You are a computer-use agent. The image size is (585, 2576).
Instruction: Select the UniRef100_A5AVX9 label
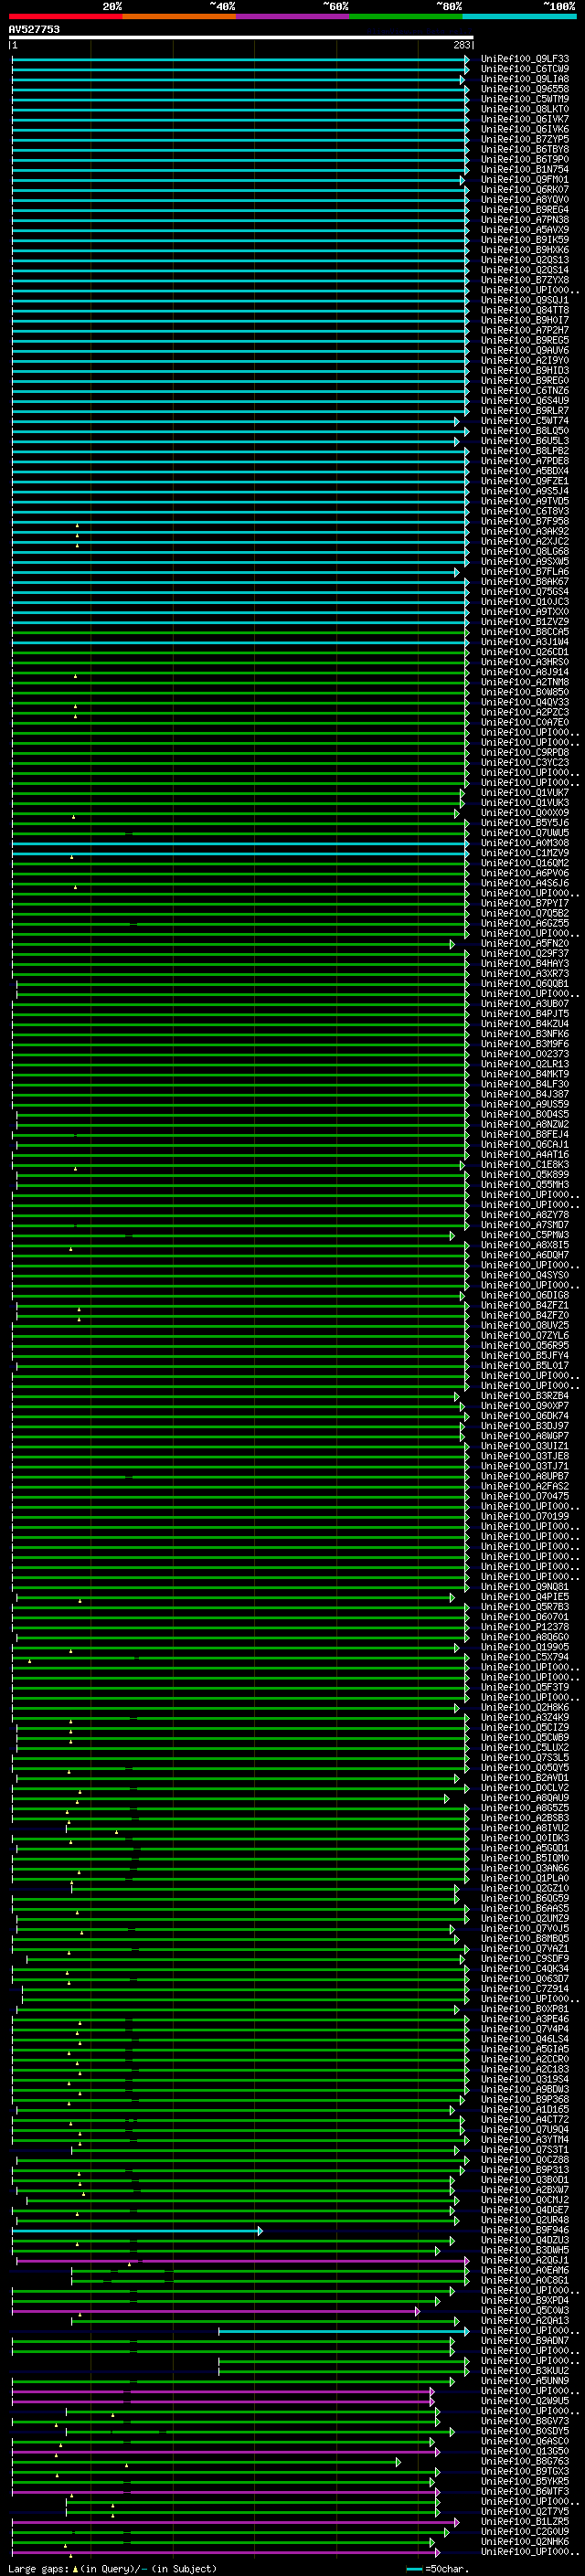coord(525,230)
